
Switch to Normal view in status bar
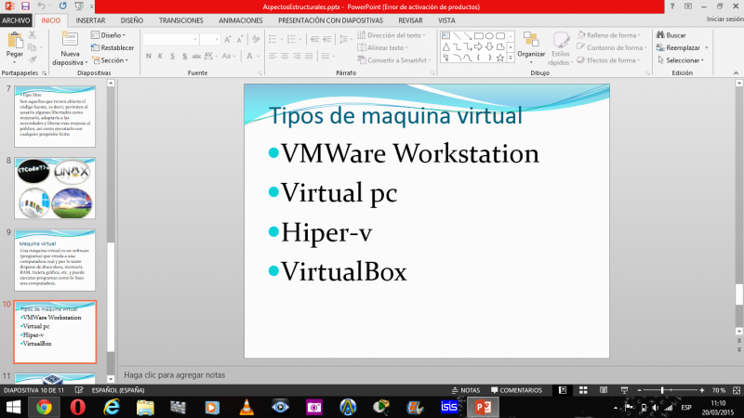click(x=563, y=390)
